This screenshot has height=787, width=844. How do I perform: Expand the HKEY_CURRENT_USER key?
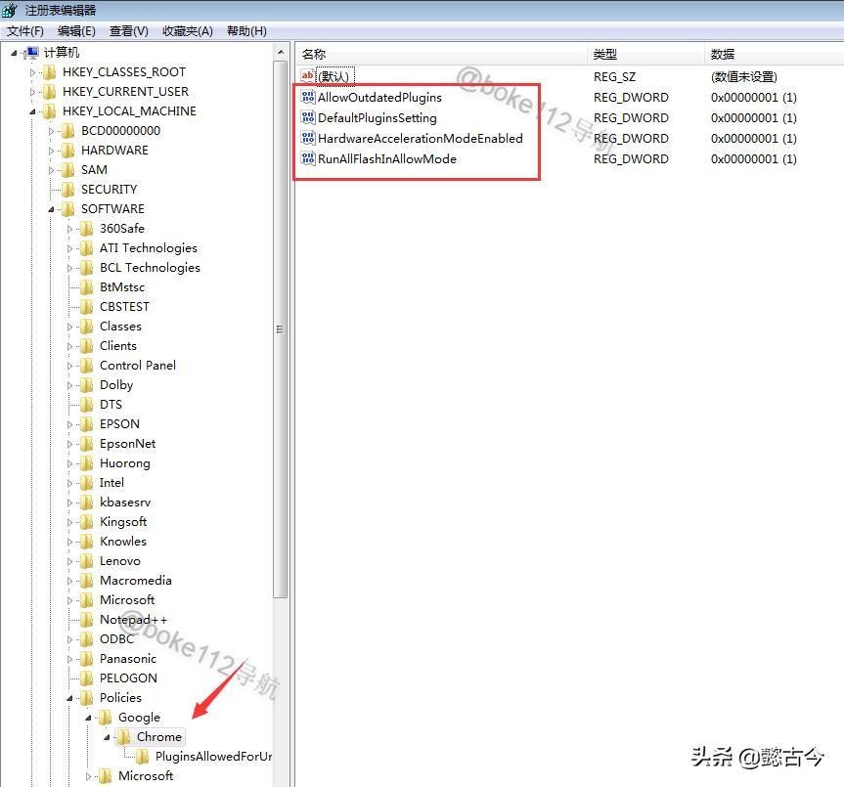pyautogui.click(x=33, y=92)
